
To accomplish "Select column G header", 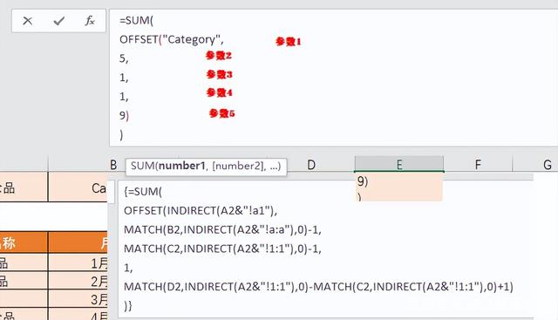I will point(547,165).
